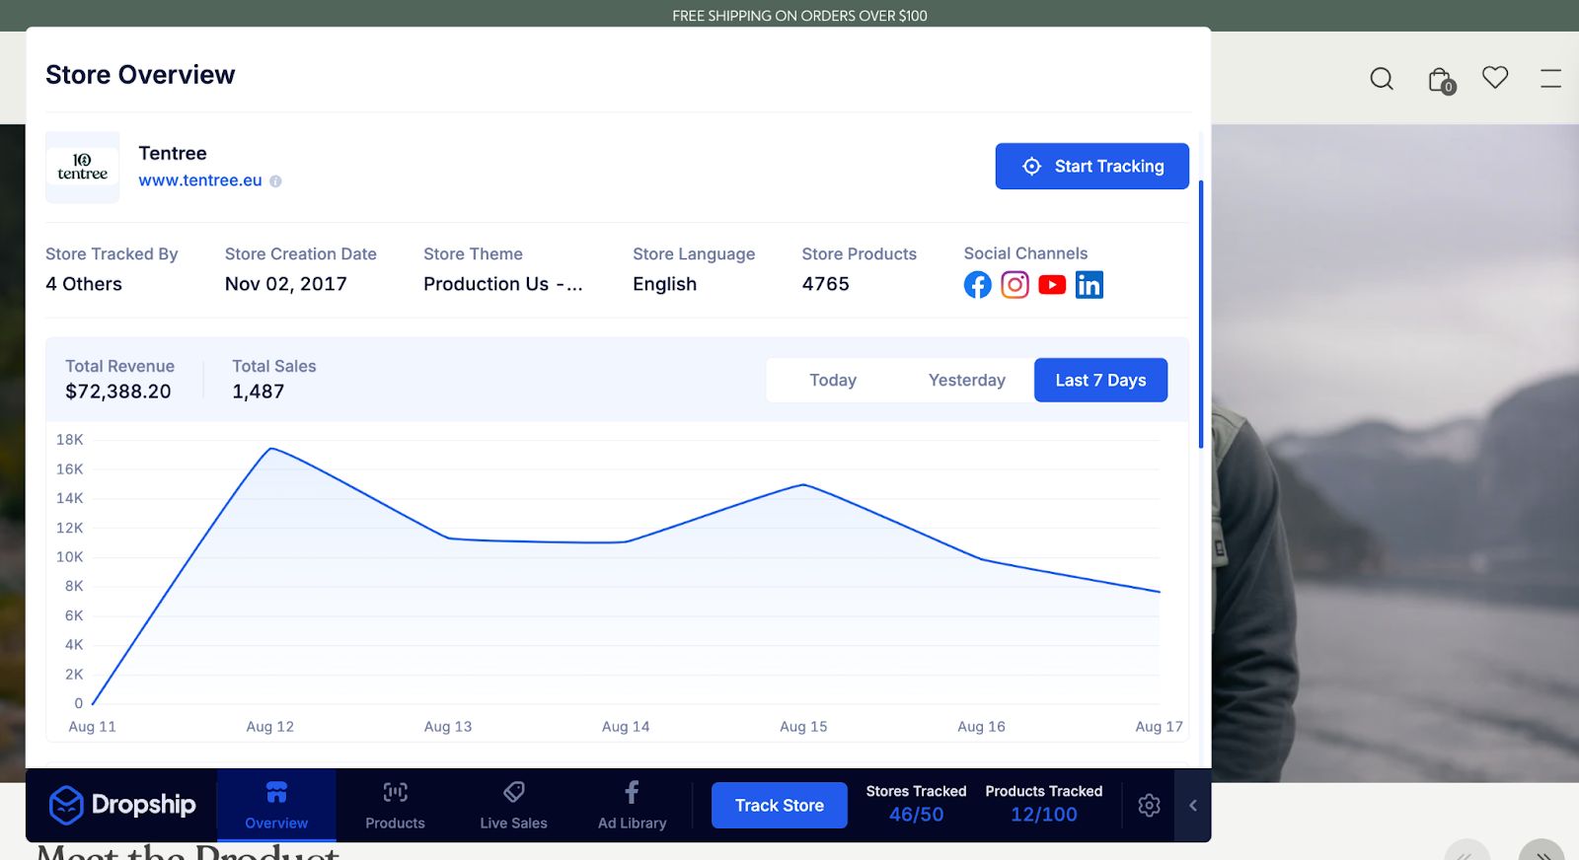Image resolution: width=1579 pixels, height=860 pixels.
Task: Select the Today time range
Action: (833, 381)
